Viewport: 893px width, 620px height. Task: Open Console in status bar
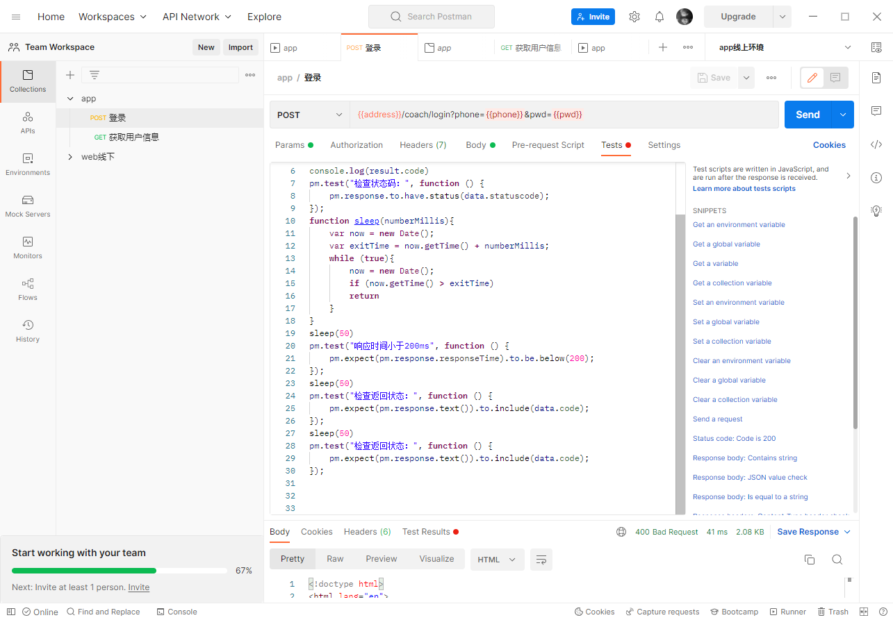[x=177, y=612]
